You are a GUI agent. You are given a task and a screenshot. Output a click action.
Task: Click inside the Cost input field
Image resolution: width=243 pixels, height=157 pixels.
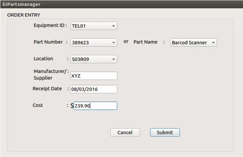point(95,106)
